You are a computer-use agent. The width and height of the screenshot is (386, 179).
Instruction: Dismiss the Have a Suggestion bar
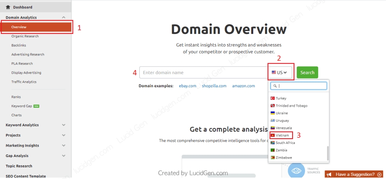(x=379, y=175)
